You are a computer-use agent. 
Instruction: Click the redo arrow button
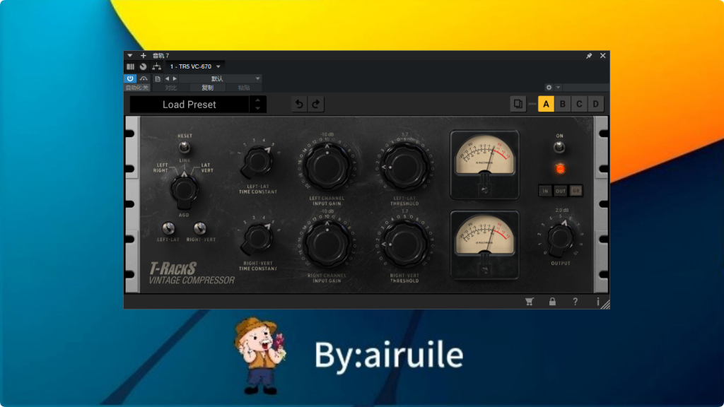316,105
